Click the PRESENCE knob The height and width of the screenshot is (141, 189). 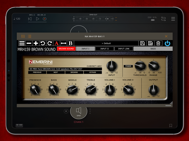point(35,89)
